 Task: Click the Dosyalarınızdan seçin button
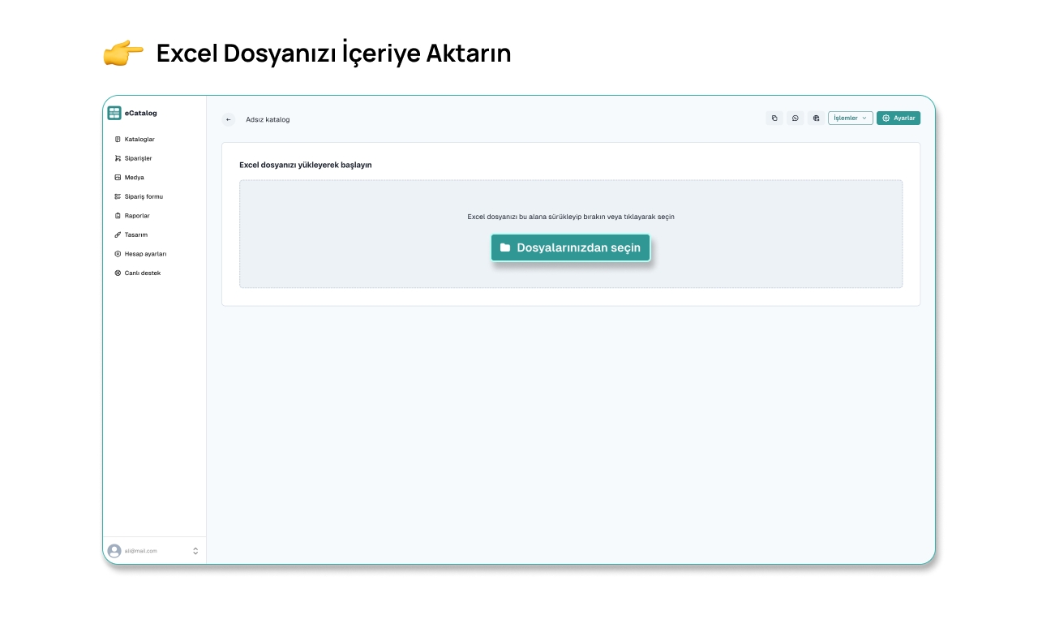(570, 247)
